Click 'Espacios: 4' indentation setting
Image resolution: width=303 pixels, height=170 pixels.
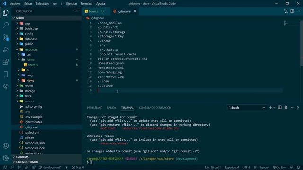232,167
